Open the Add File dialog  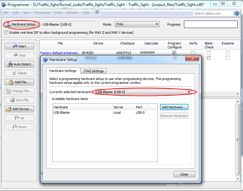(19, 82)
